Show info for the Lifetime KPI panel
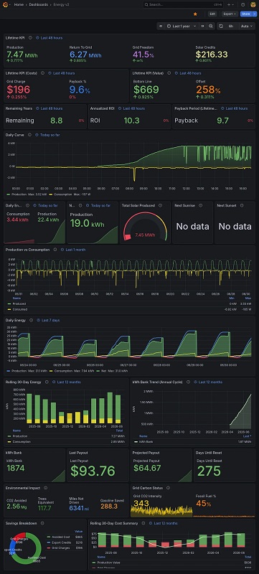Image resolution: width=259 pixels, height=574 pixels. (x=30, y=38)
